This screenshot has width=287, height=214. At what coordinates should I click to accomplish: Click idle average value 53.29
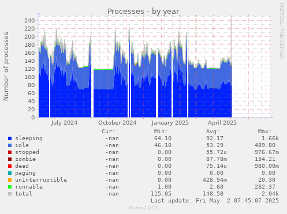pos(215,145)
